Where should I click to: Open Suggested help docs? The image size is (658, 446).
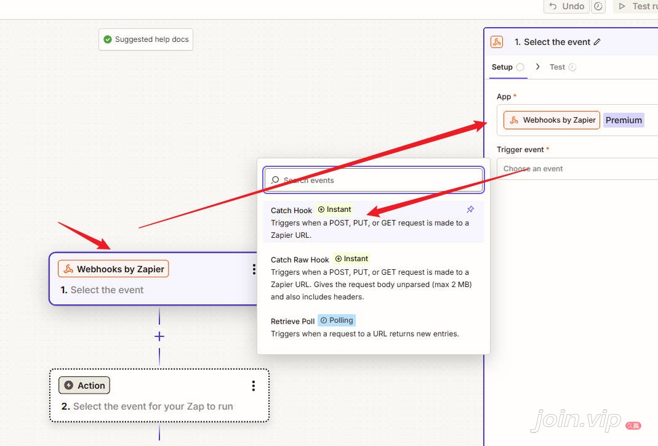[146, 39]
